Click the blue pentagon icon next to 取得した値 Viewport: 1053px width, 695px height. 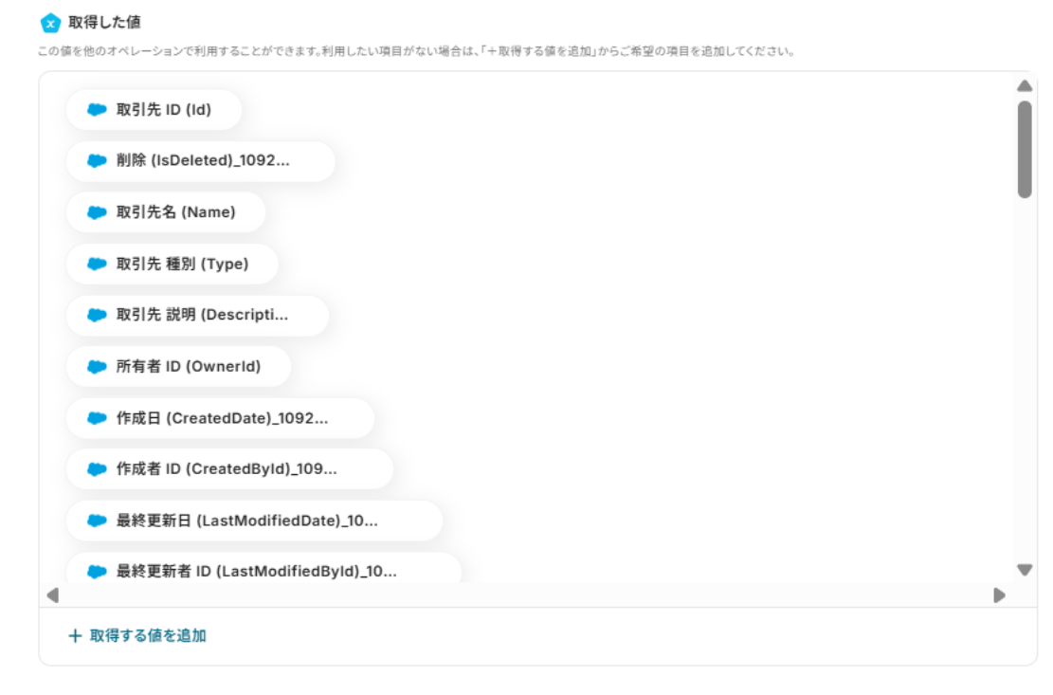pyautogui.click(x=50, y=23)
